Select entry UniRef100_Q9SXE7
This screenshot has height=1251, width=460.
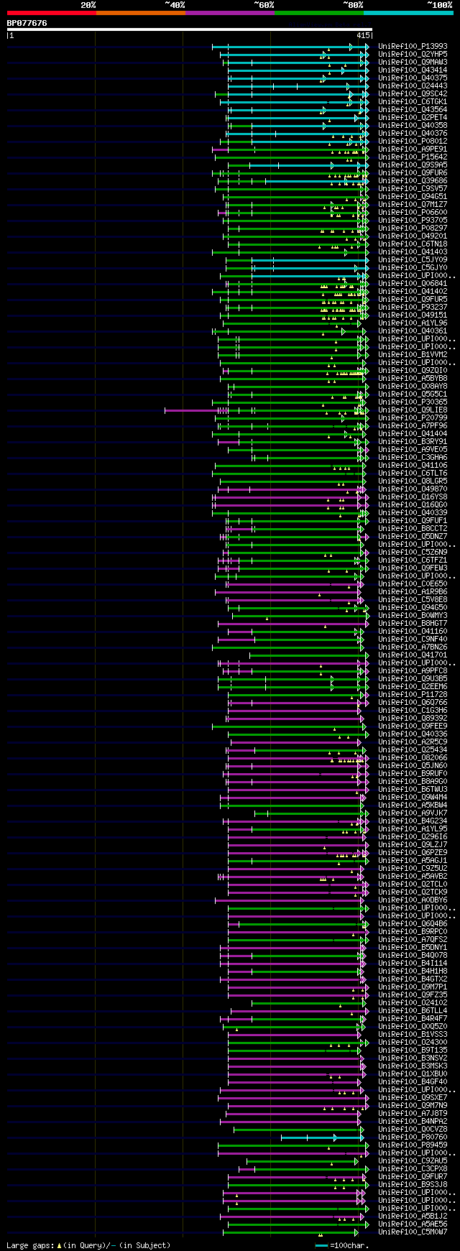(413, 1098)
